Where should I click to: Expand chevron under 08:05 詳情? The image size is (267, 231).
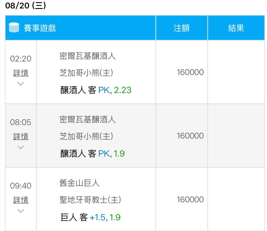pyautogui.click(x=21, y=147)
